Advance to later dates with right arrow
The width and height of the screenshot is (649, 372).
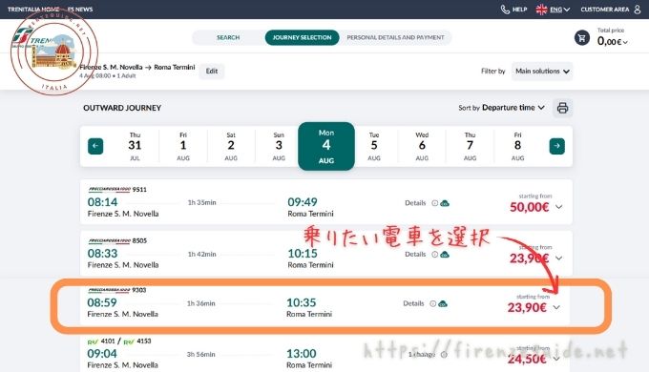556,146
